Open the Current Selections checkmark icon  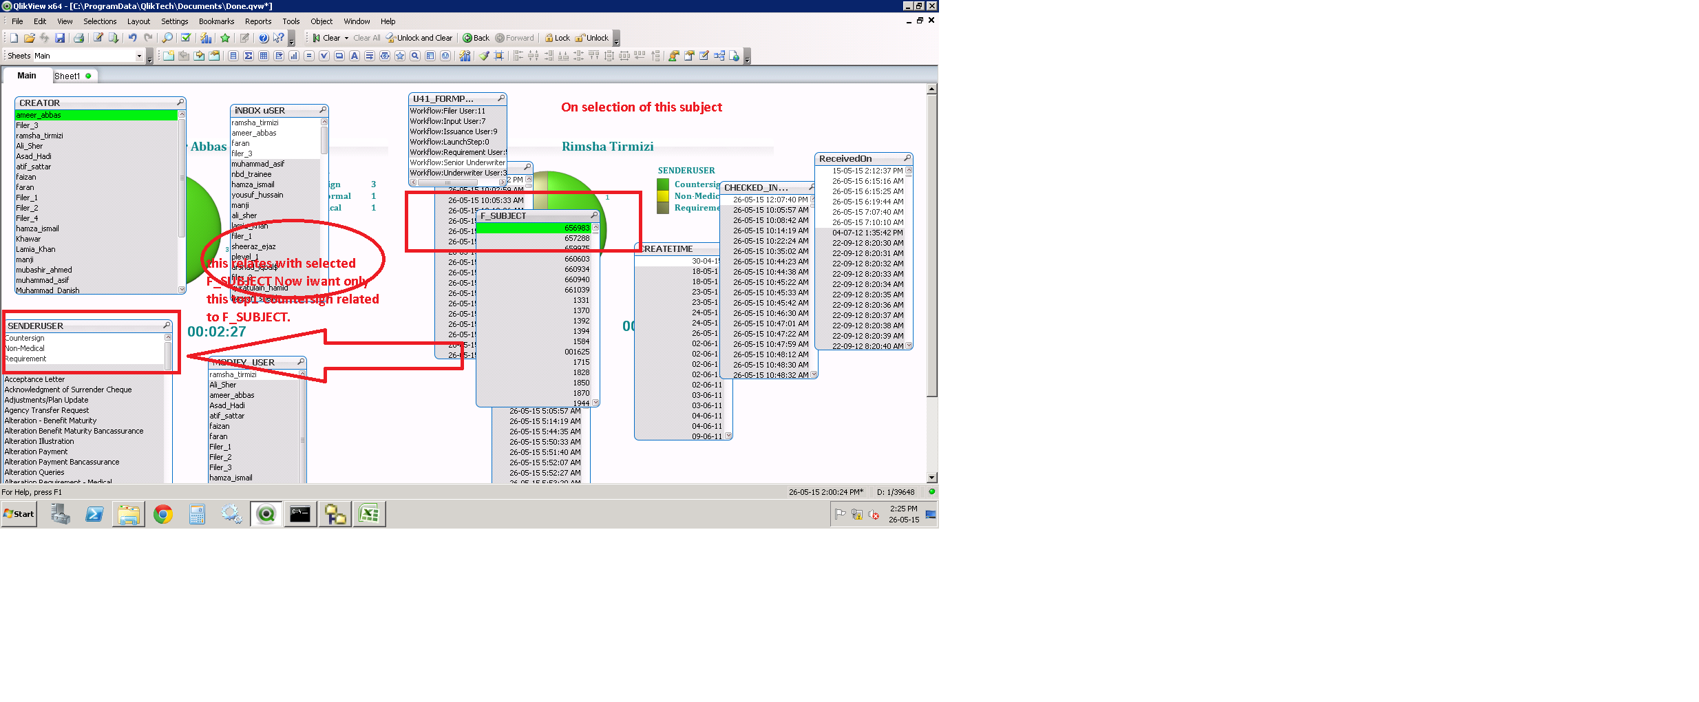186,38
